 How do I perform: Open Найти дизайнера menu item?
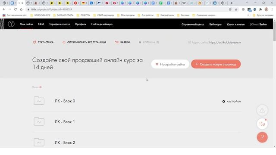[x=102, y=24]
